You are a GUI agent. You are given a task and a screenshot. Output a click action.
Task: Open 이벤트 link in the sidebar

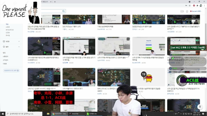(x=5, y=64)
